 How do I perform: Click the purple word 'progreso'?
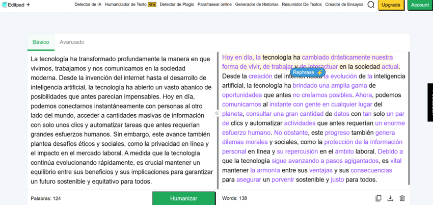tap(337, 133)
